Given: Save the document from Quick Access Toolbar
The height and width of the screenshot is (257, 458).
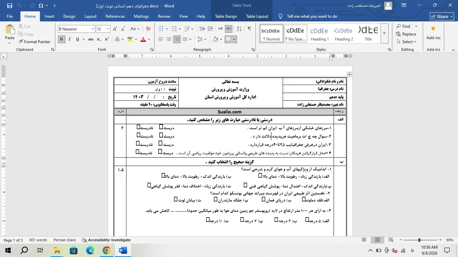Looking at the screenshot, I should tap(9, 6).
